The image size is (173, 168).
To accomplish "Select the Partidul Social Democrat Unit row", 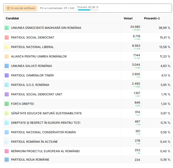I will click(x=36, y=94).
